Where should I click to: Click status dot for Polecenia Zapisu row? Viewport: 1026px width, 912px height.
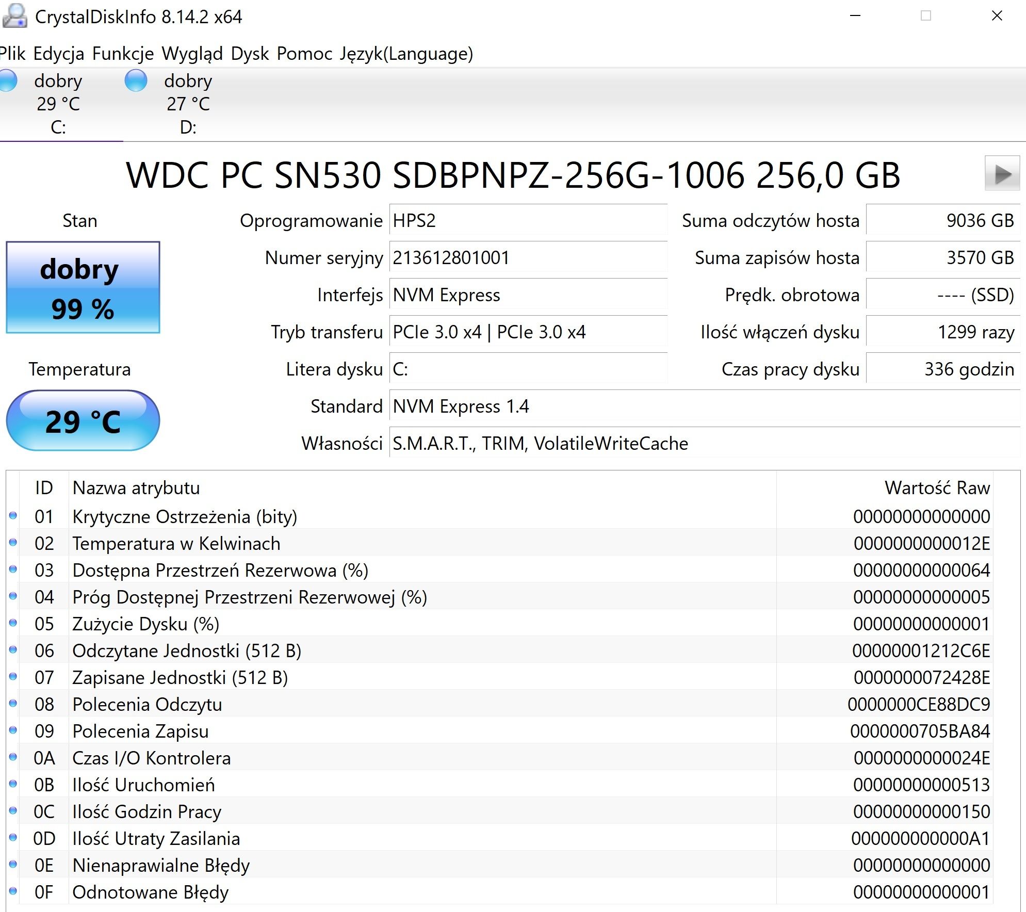tap(13, 730)
